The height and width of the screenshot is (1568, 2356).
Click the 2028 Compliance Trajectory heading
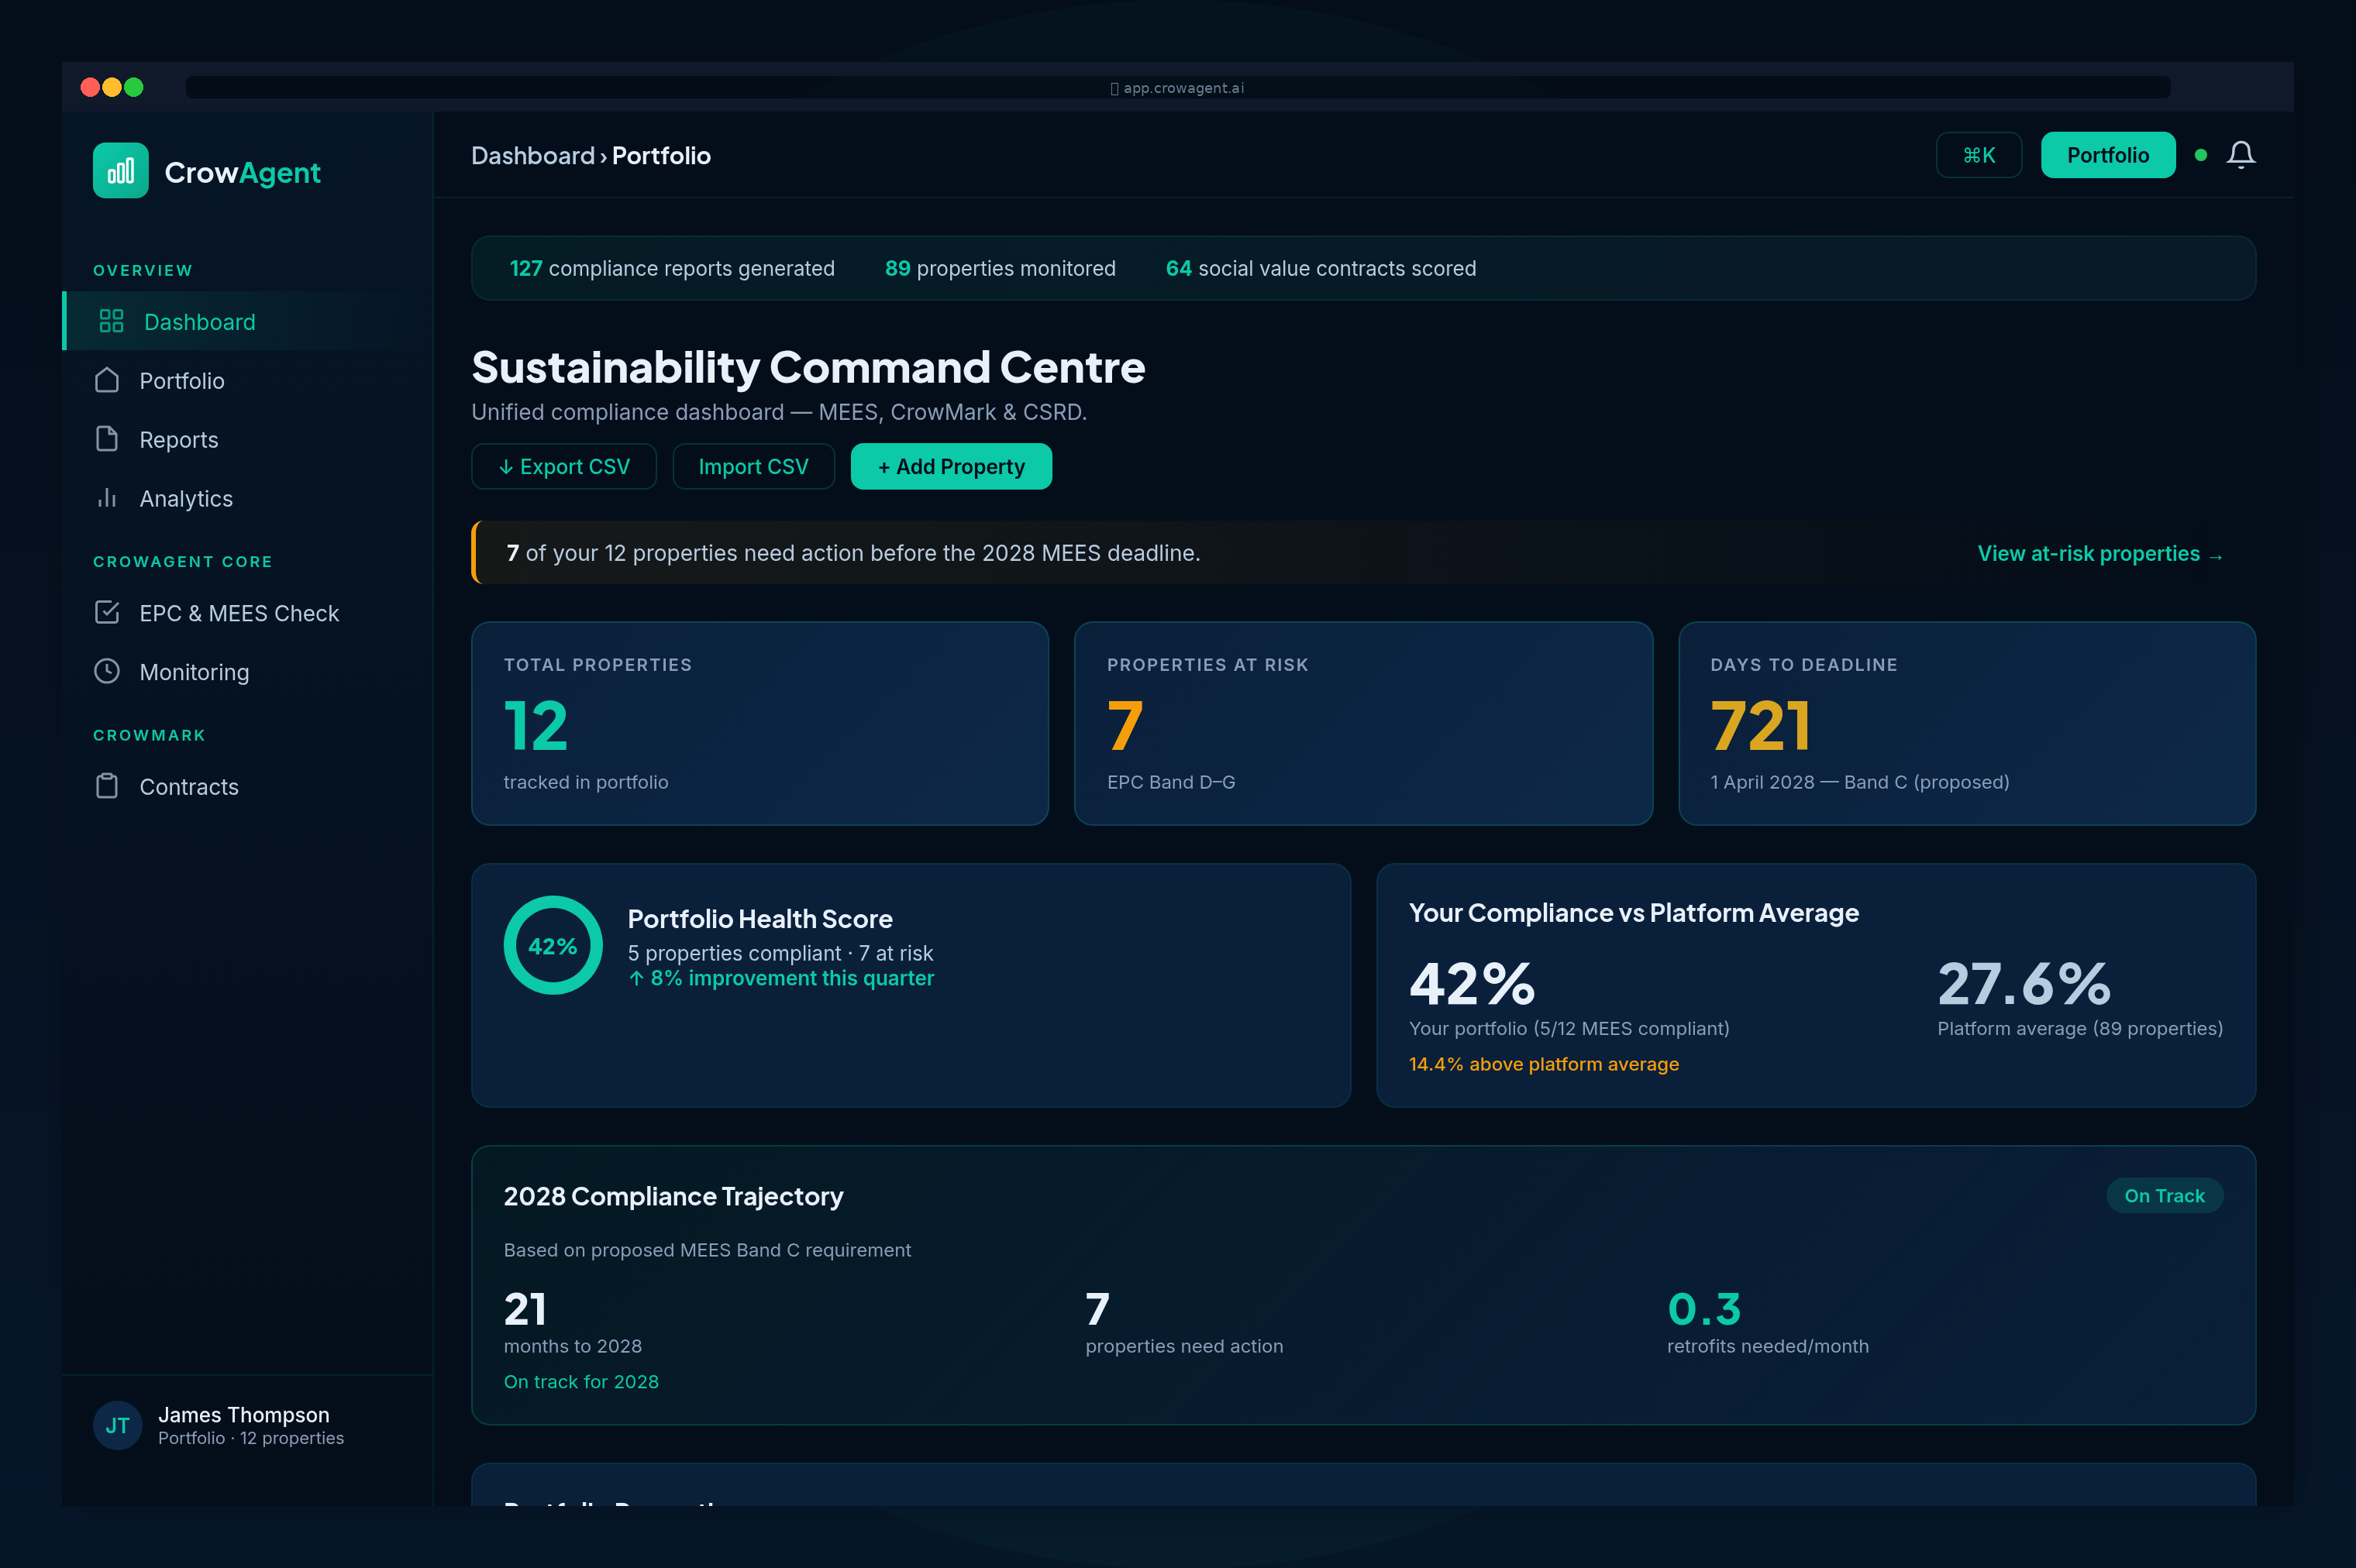click(x=673, y=1196)
